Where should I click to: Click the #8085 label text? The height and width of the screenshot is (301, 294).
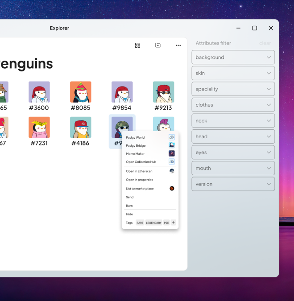pyautogui.click(x=80, y=108)
